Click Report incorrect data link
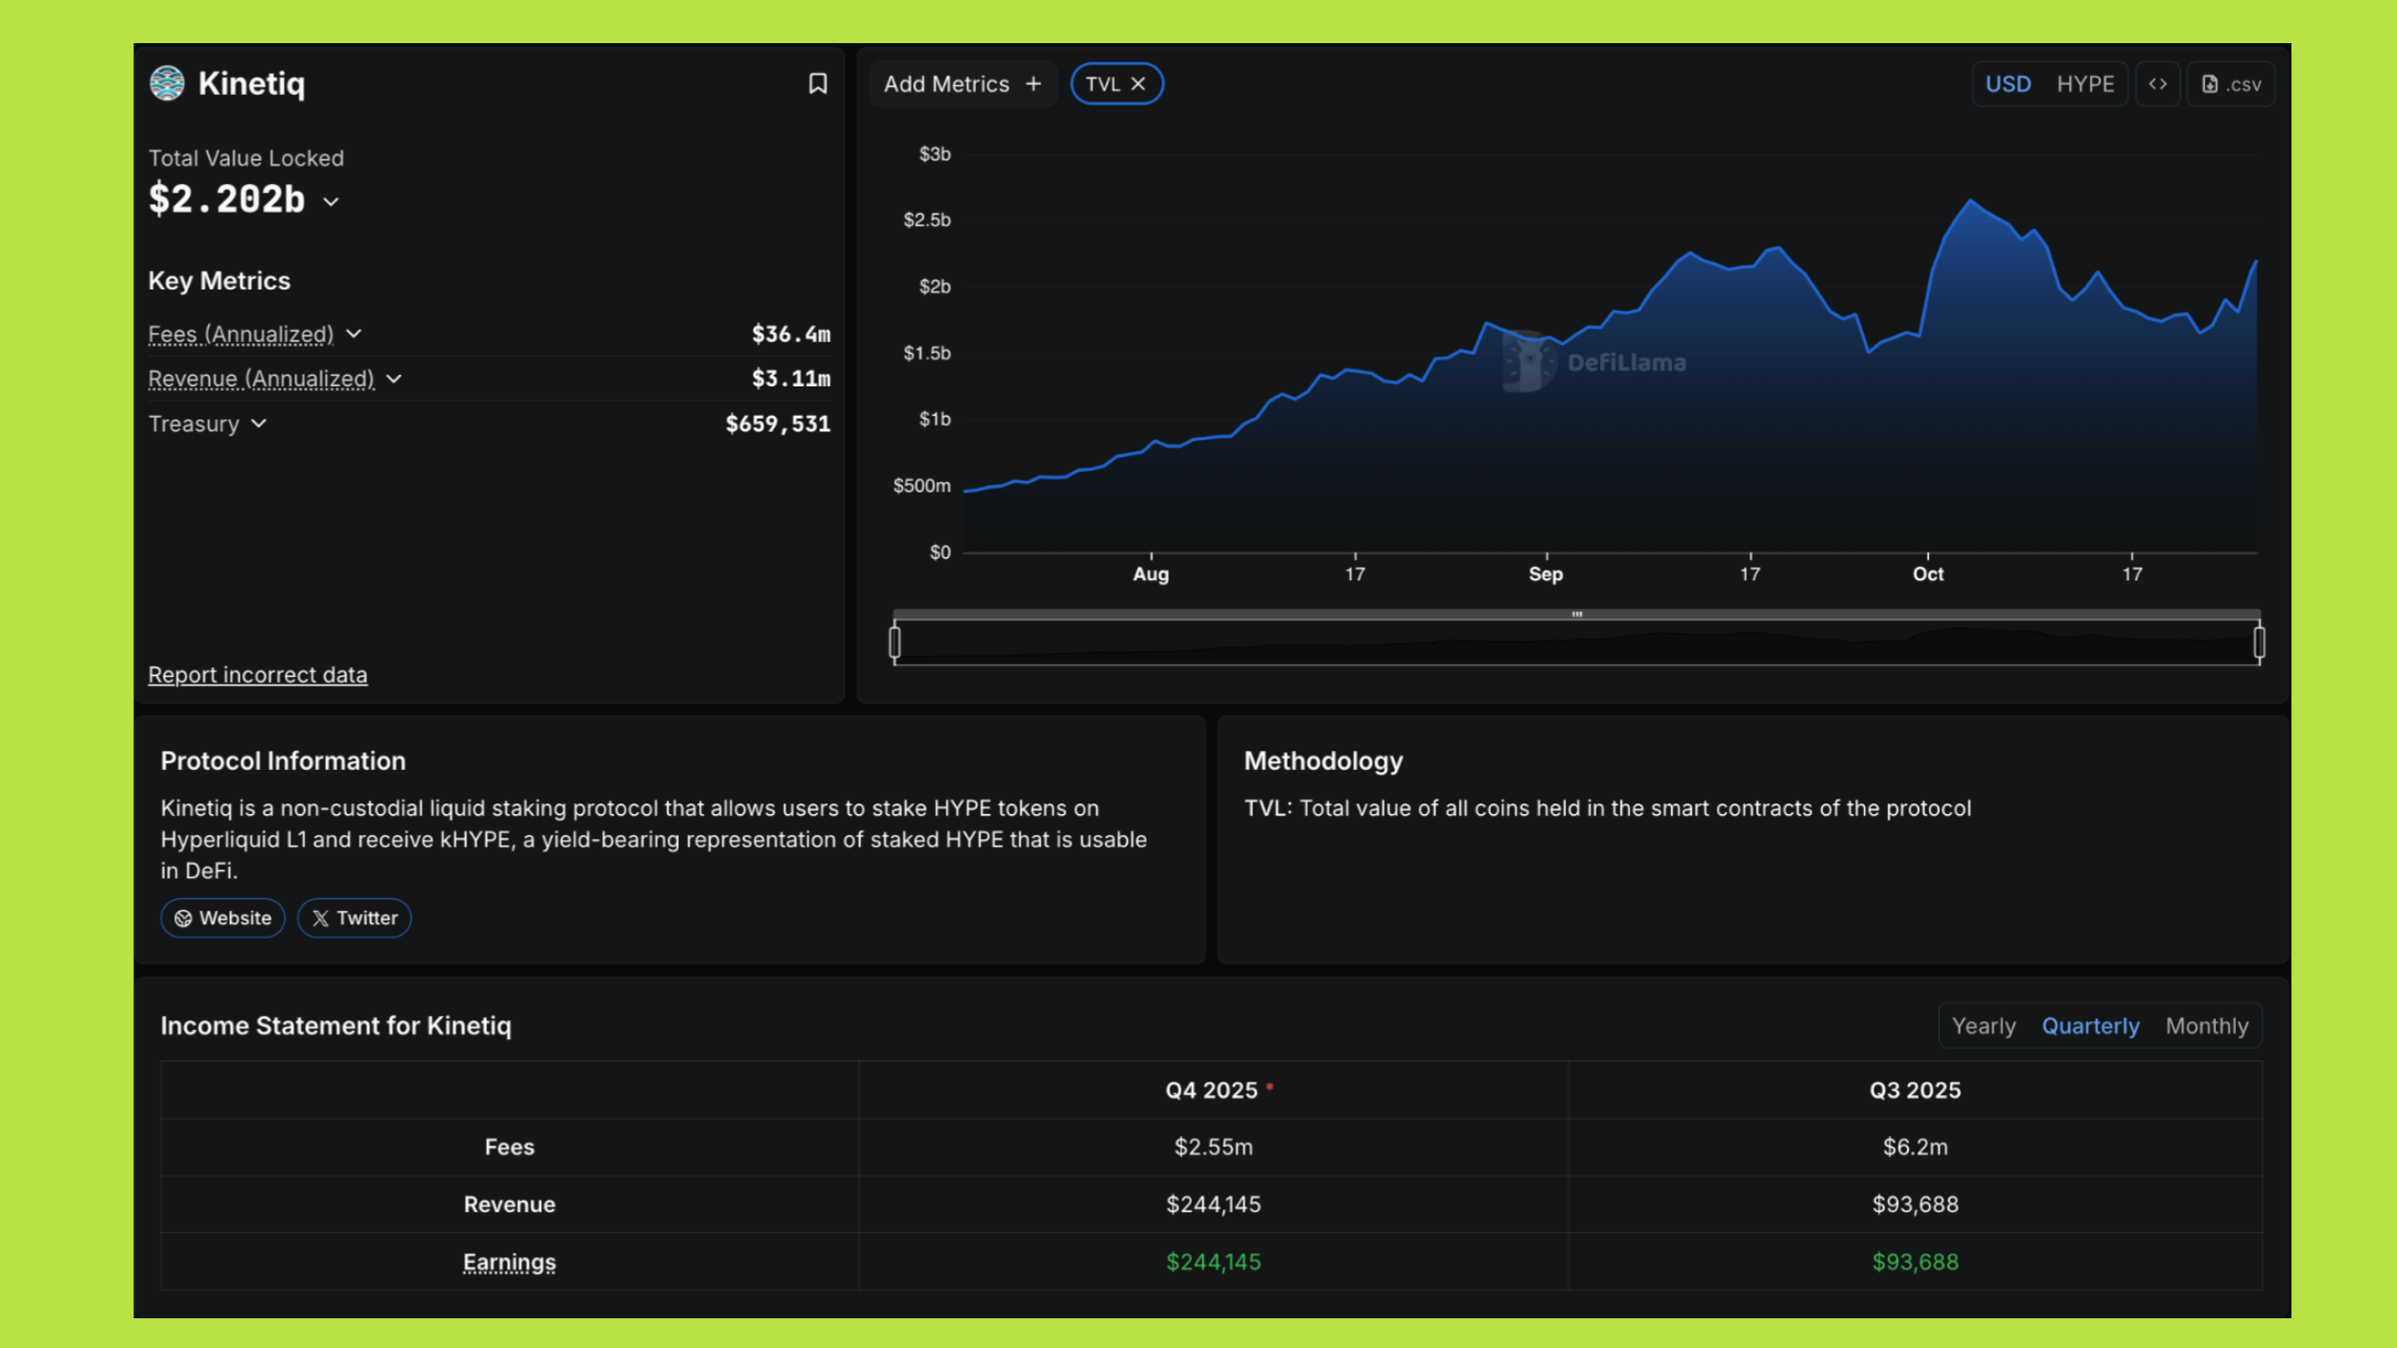 tap(257, 675)
